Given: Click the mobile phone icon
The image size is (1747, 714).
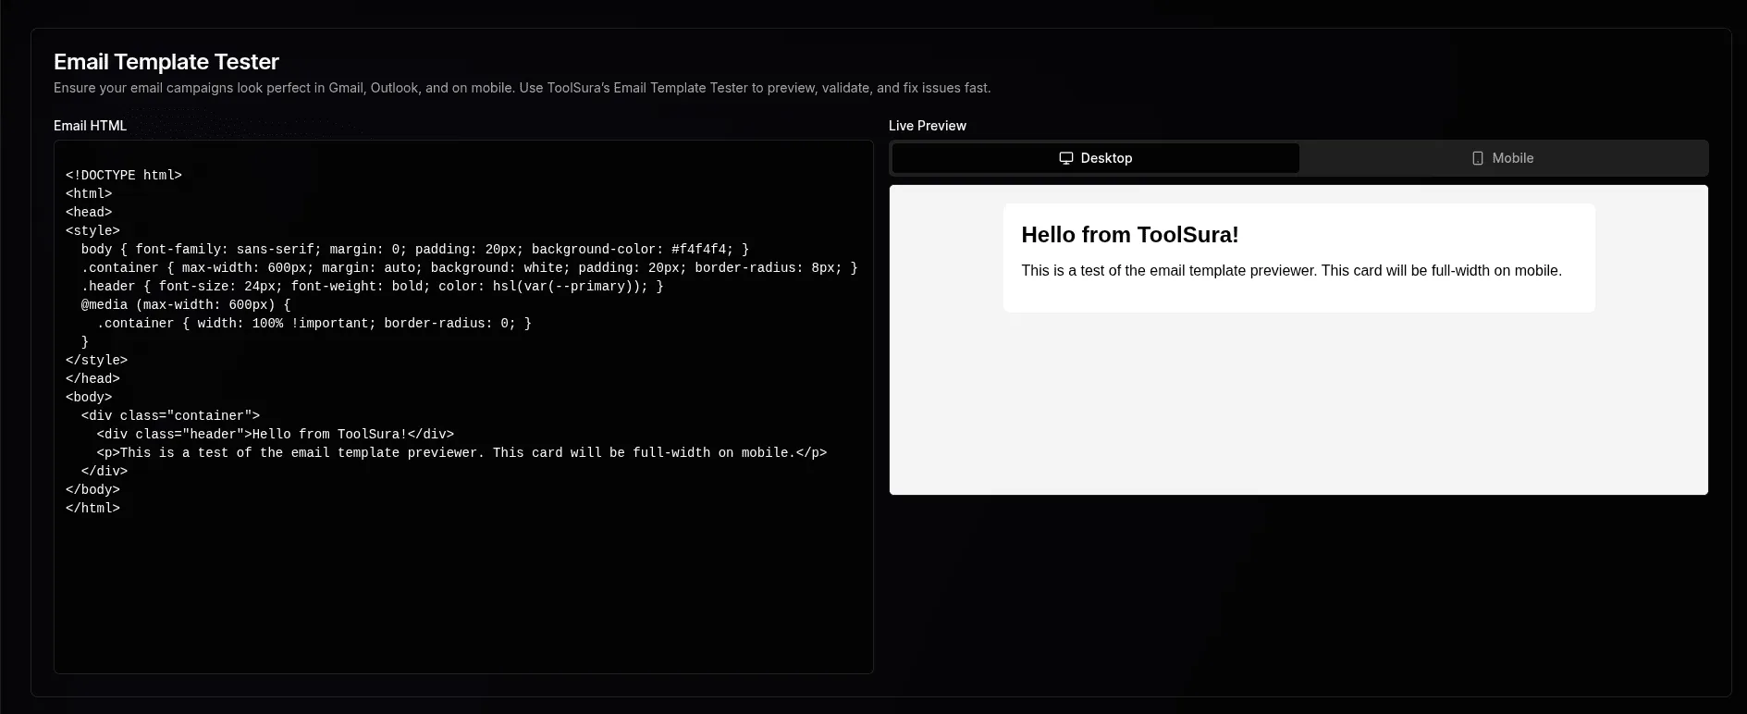Looking at the screenshot, I should tap(1478, 158).
